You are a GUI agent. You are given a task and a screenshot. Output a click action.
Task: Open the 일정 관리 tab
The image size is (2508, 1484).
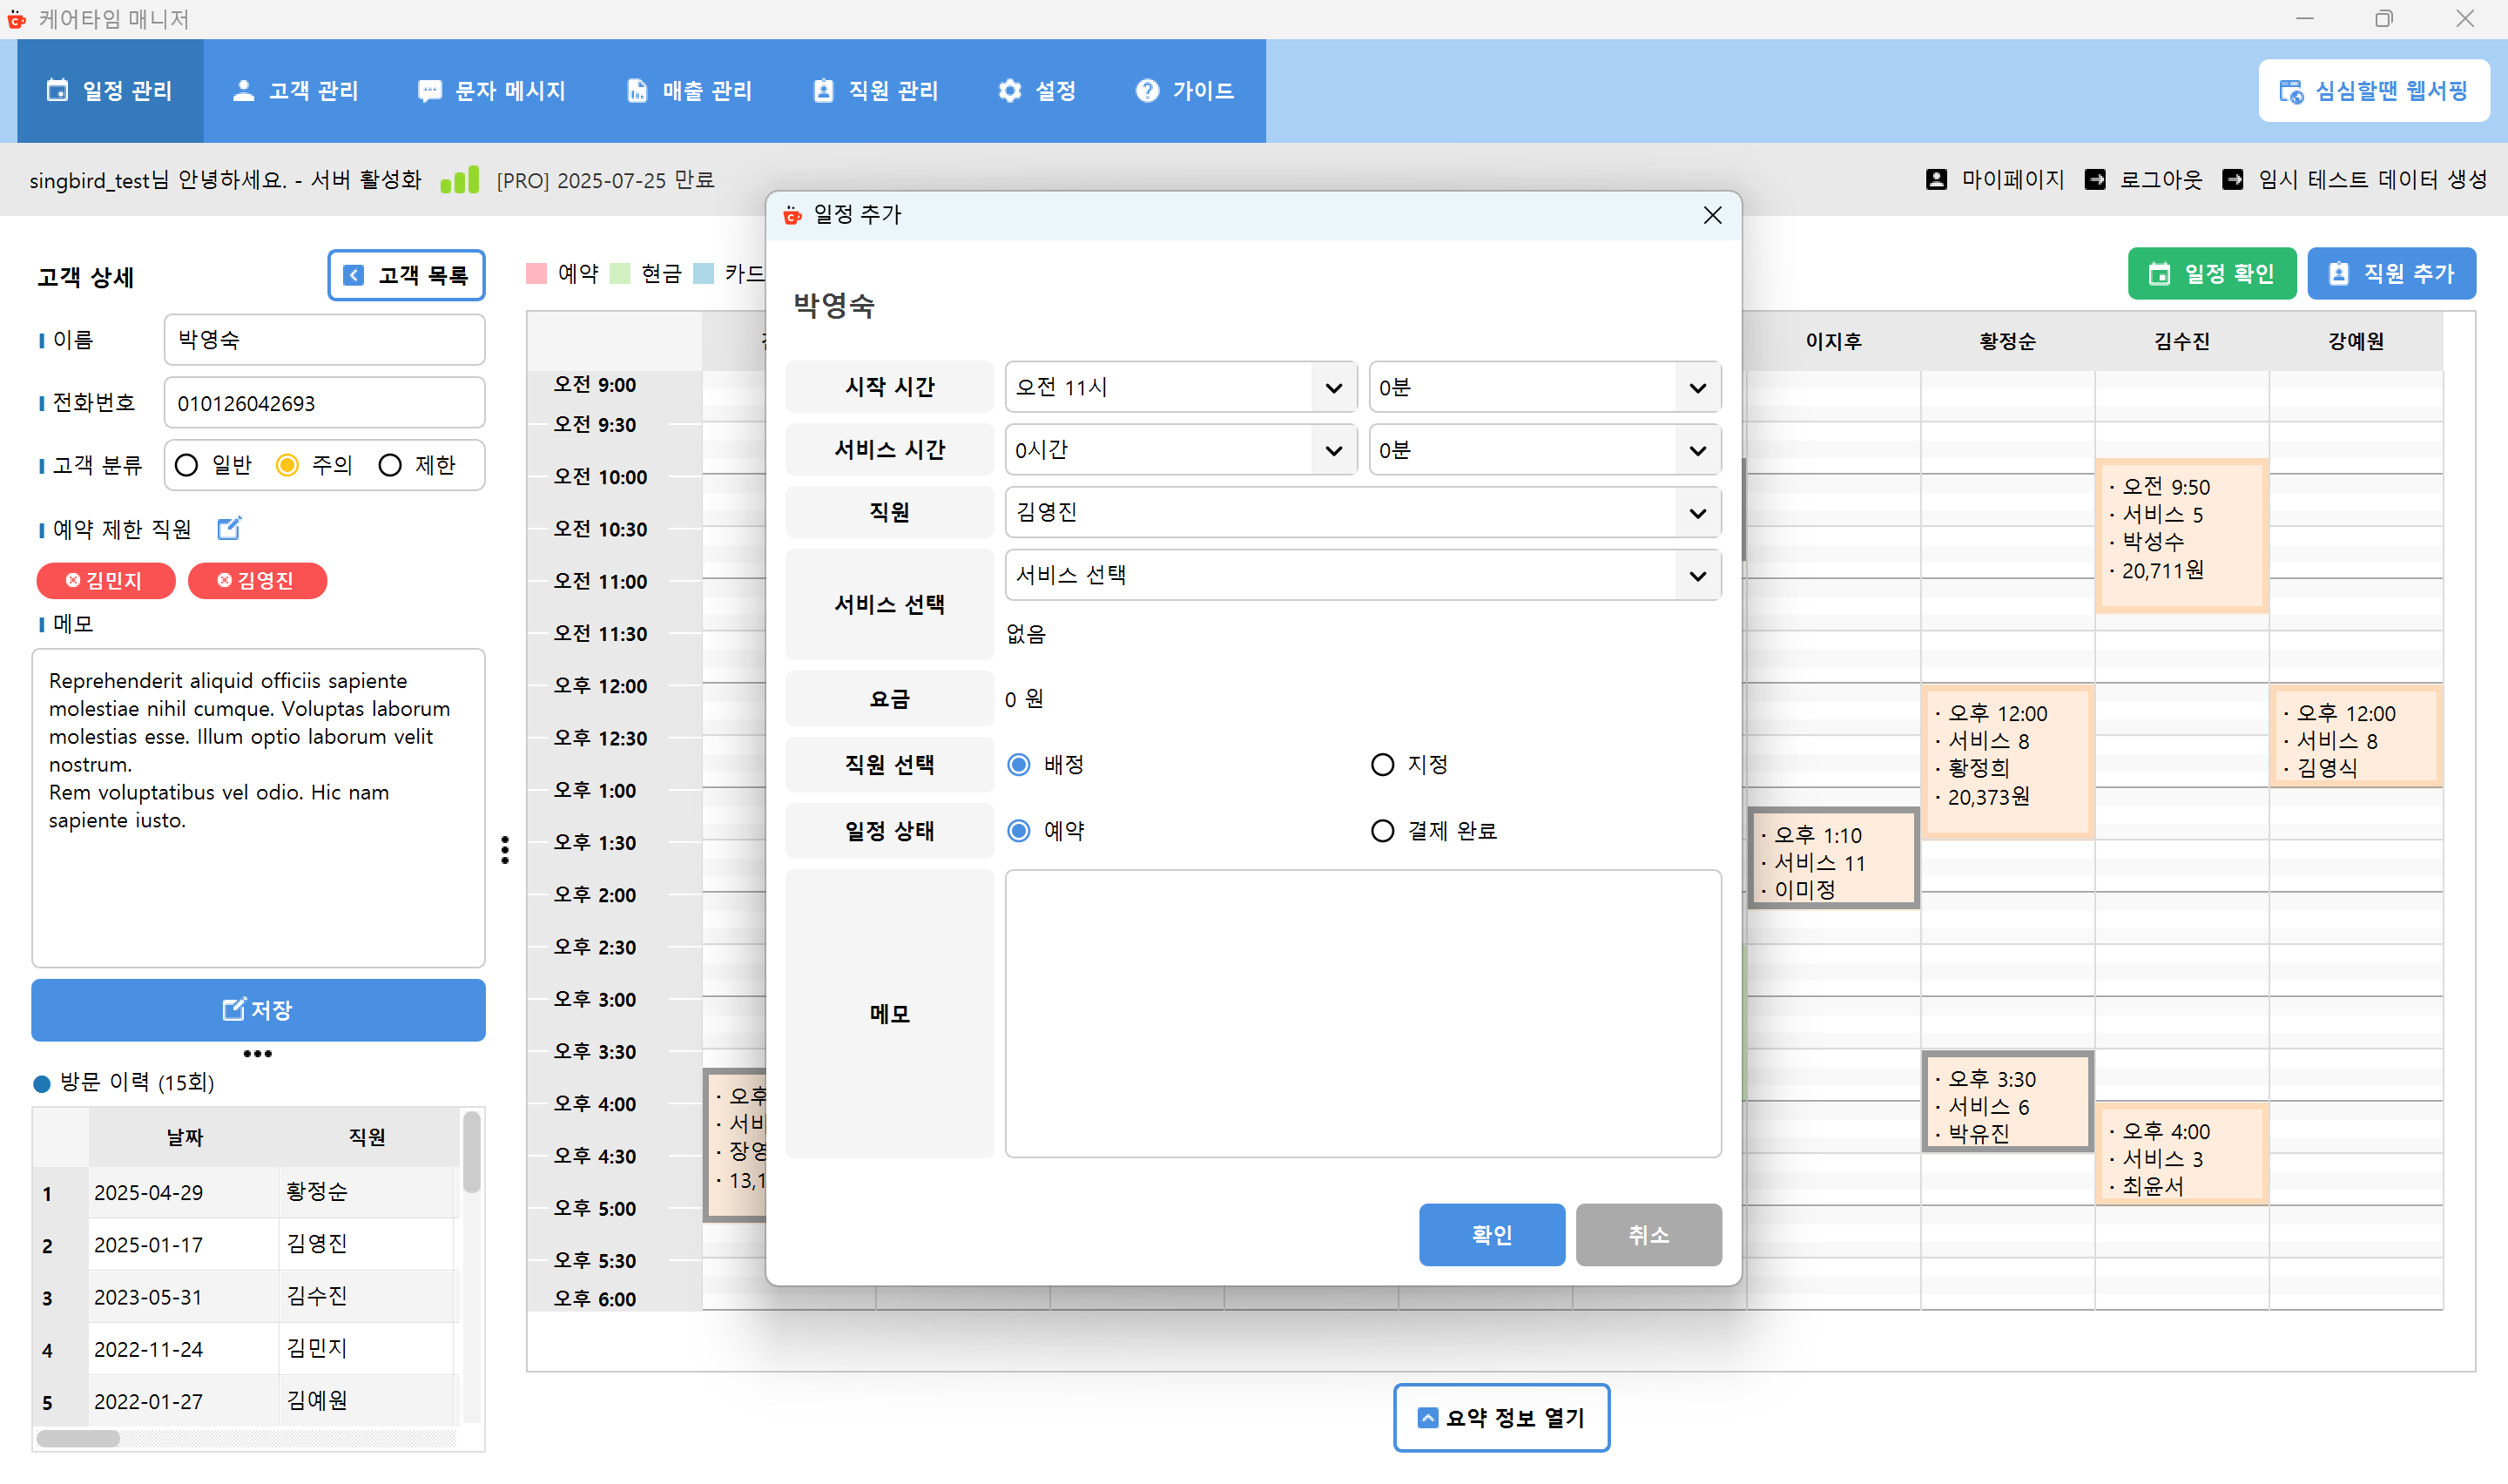tap(110, 91)
